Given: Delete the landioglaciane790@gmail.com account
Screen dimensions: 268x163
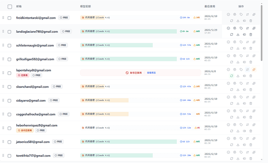Looking at the screenshot, I should tap(251, 35).
